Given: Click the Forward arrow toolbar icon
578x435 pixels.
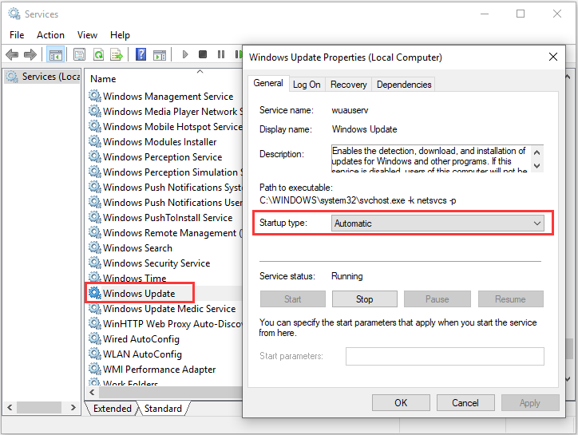Looking at the screenshot, I should 30,55.
